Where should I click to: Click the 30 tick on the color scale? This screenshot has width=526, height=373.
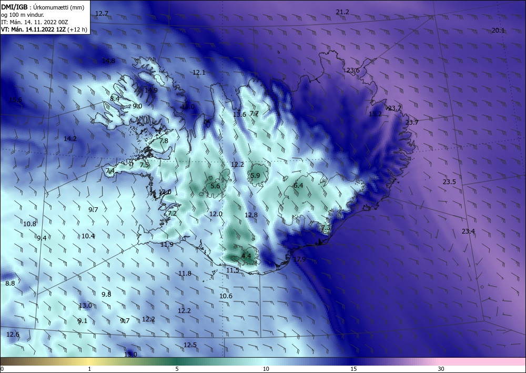pyautogui.click(x=441, y=369)
